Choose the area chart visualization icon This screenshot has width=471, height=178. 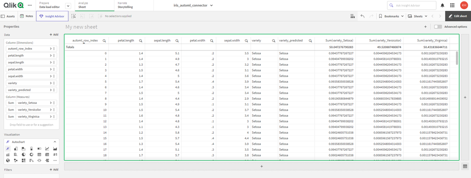pyautogui.click(x=55, y=149)
